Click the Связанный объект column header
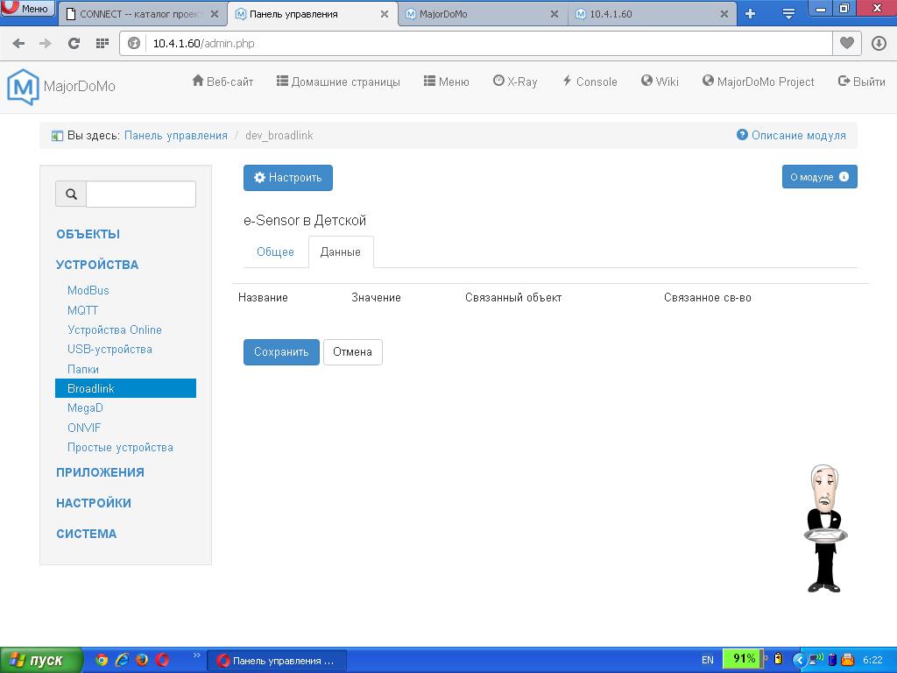This screenshot has width=897, height=673. click(x=513, y=298)
